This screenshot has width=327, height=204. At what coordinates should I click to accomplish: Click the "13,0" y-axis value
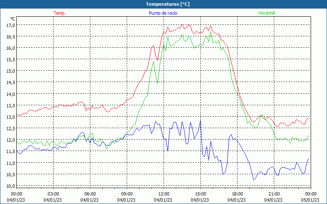tap(11, 117)
